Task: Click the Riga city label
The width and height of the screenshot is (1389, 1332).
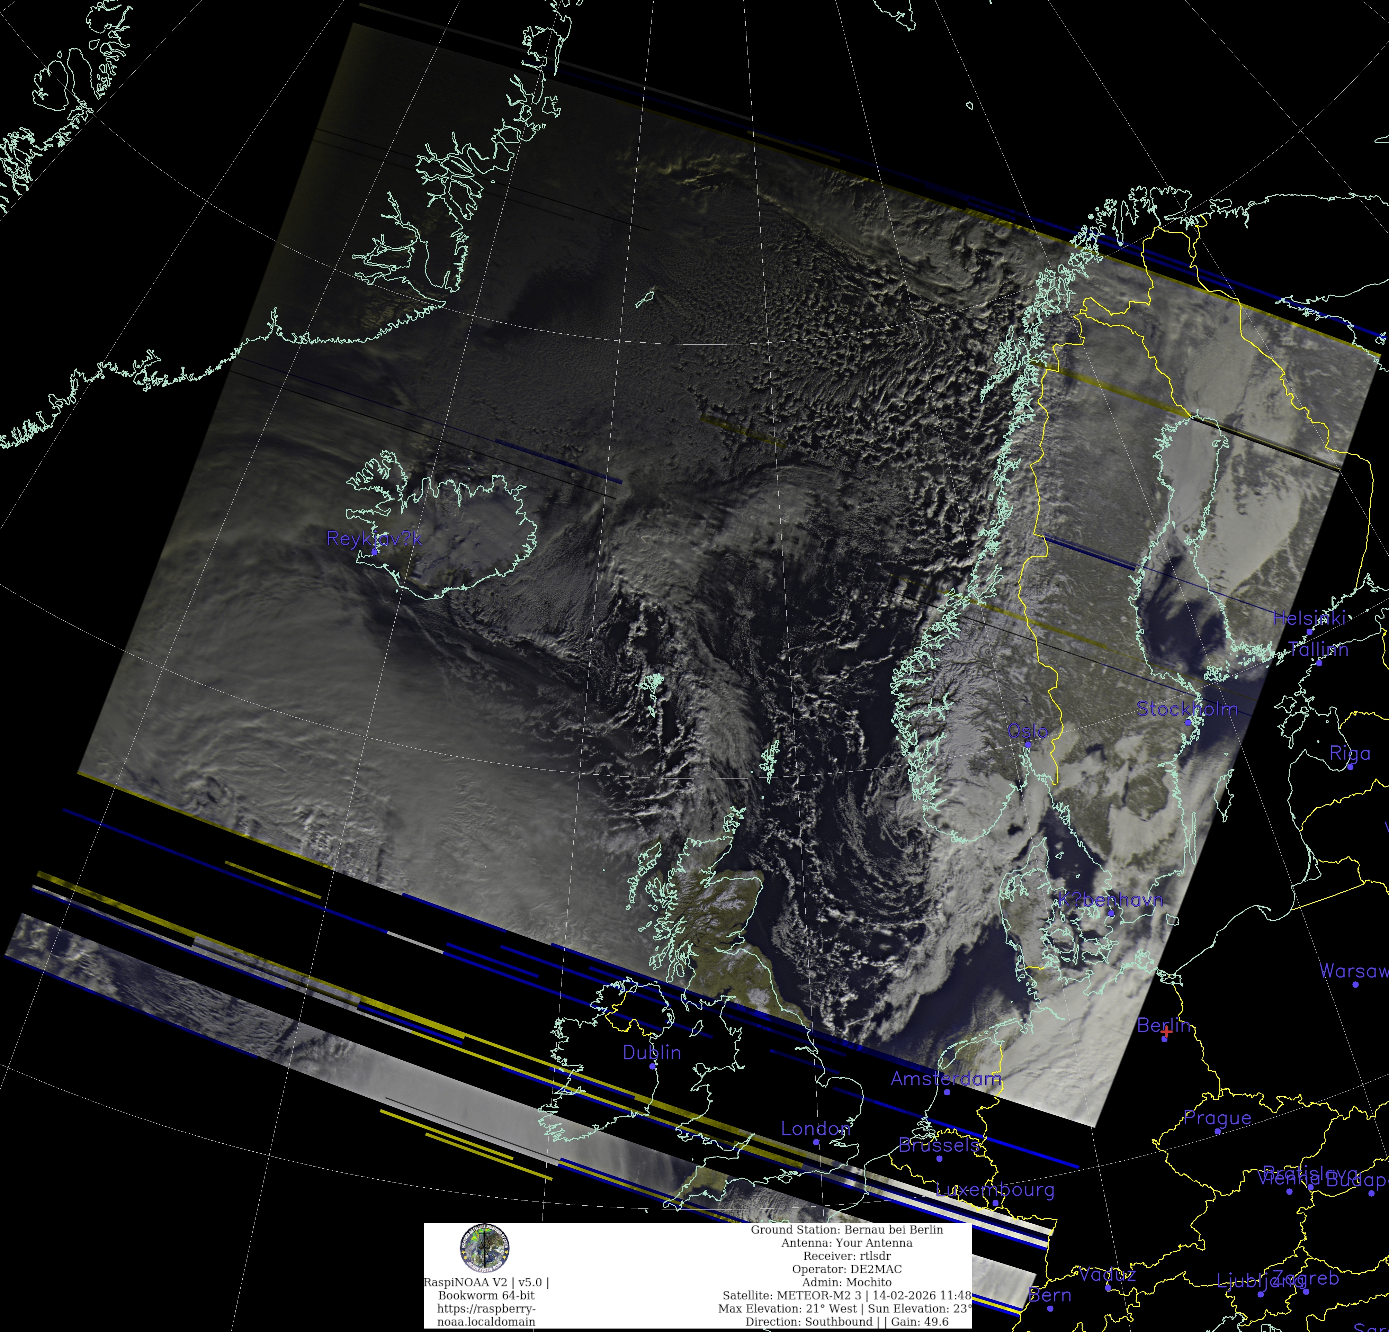Action: point(1349,753)
